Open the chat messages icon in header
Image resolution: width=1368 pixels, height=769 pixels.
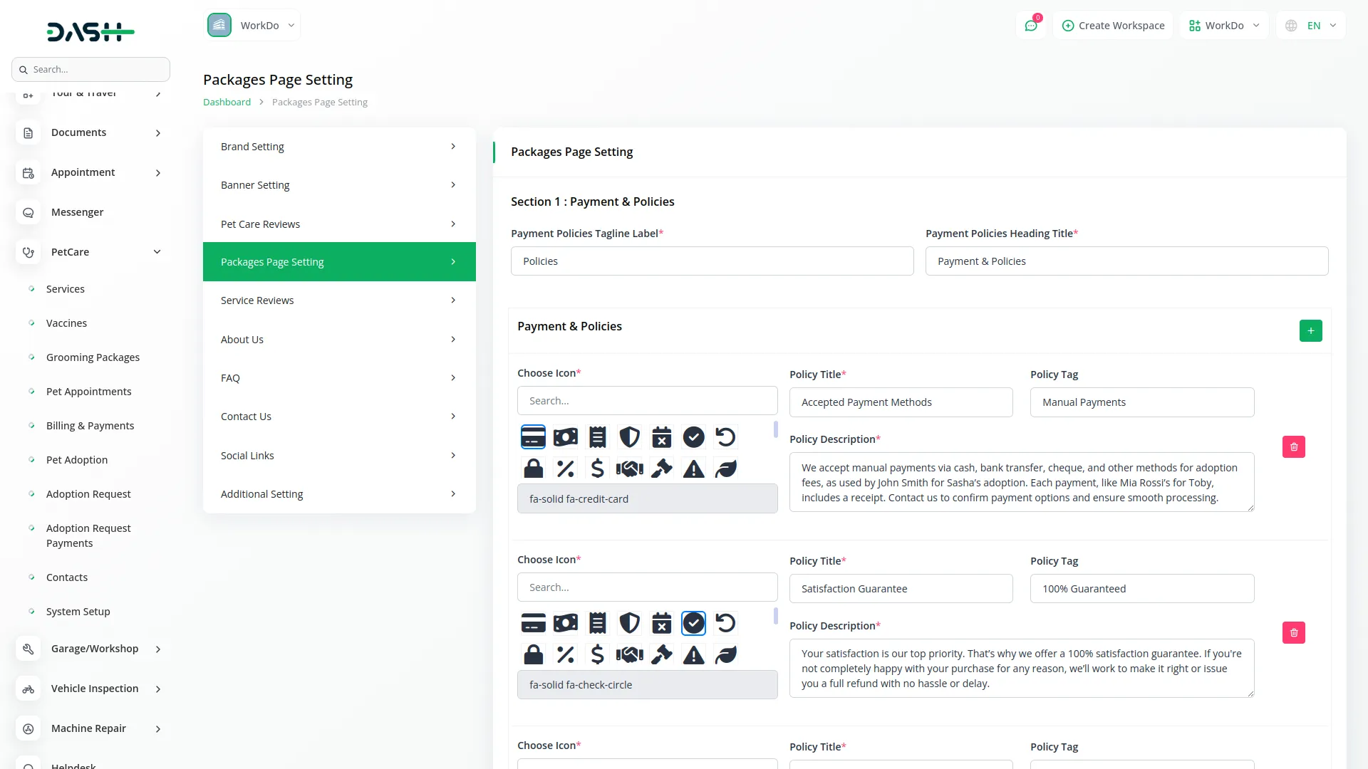tap(1030, 26)
